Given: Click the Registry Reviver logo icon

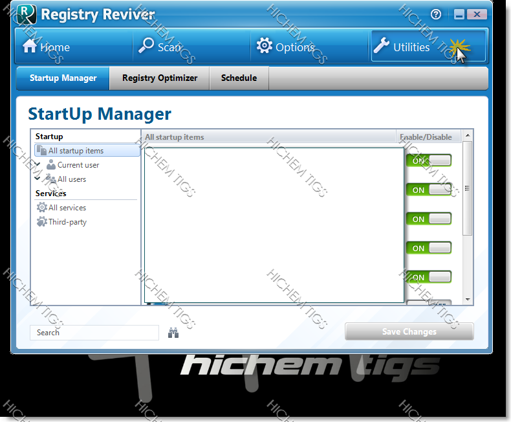Looking at the screenshot, I should tap(27, 14).
